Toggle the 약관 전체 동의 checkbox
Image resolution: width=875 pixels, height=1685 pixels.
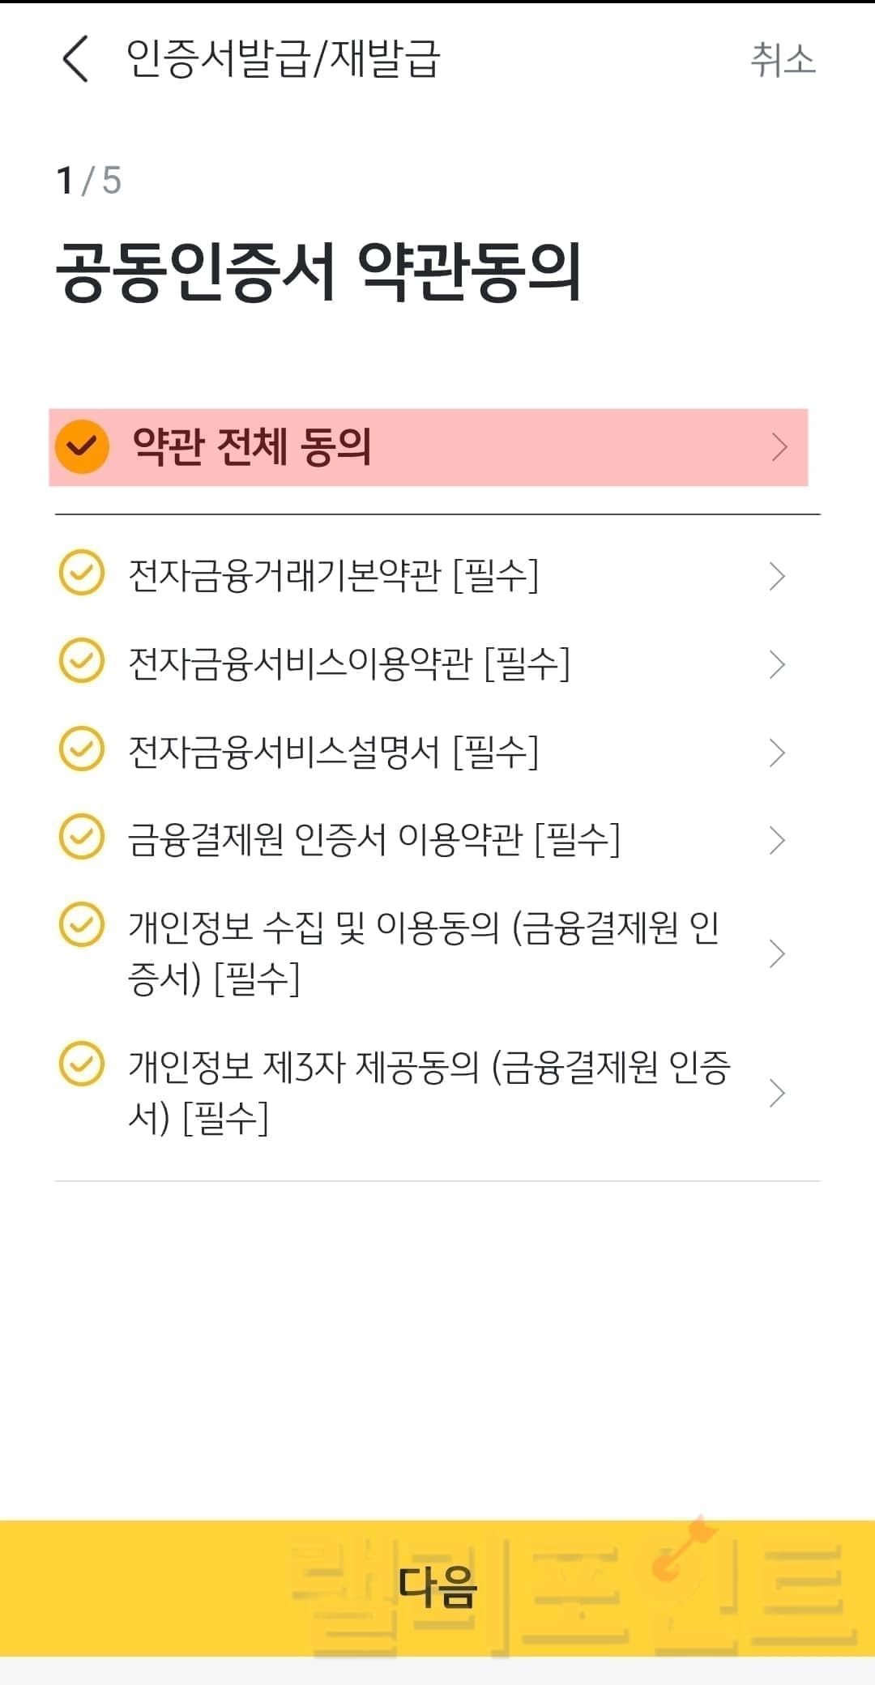(82, 447)
